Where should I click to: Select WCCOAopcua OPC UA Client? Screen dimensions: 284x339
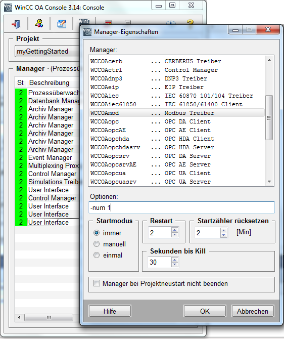pos(177,173)
